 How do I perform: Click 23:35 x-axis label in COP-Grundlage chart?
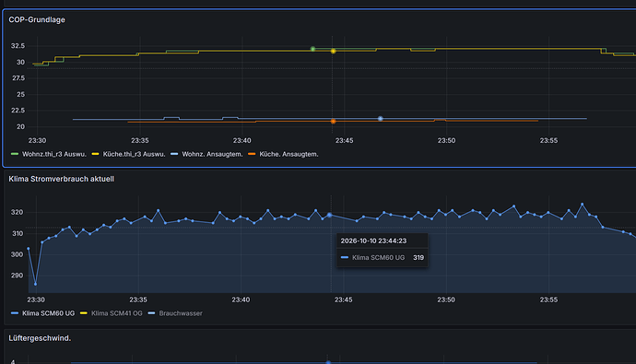(x=139, y=141)
